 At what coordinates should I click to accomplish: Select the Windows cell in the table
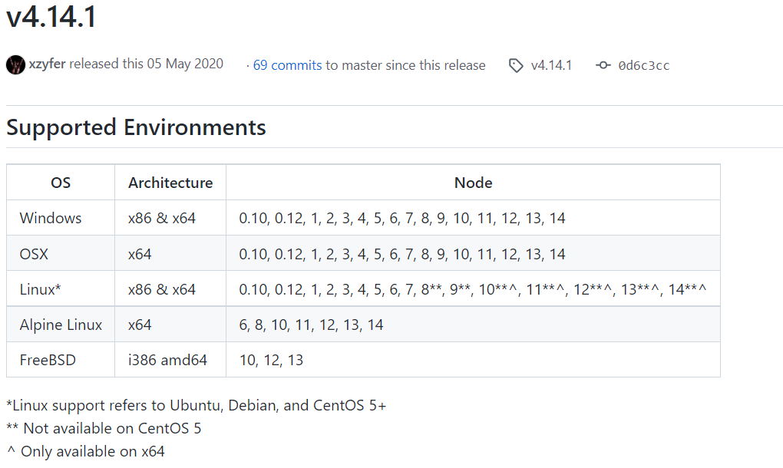[51, 219]
